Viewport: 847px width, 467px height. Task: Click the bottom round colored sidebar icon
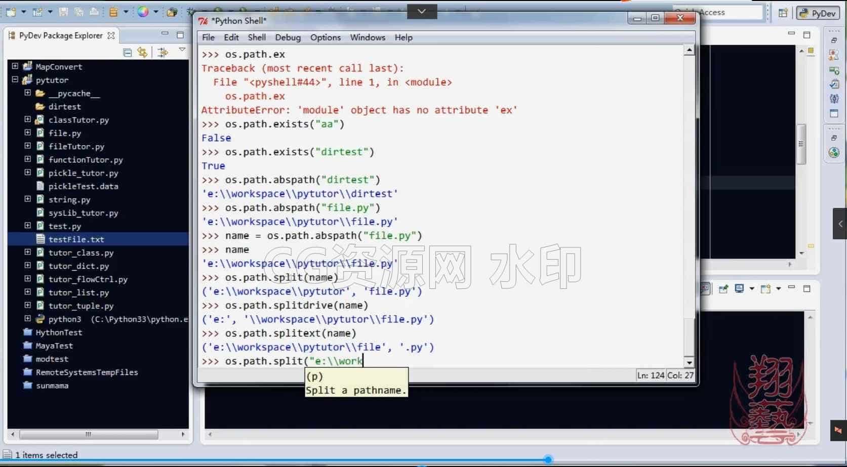(834, 153)
